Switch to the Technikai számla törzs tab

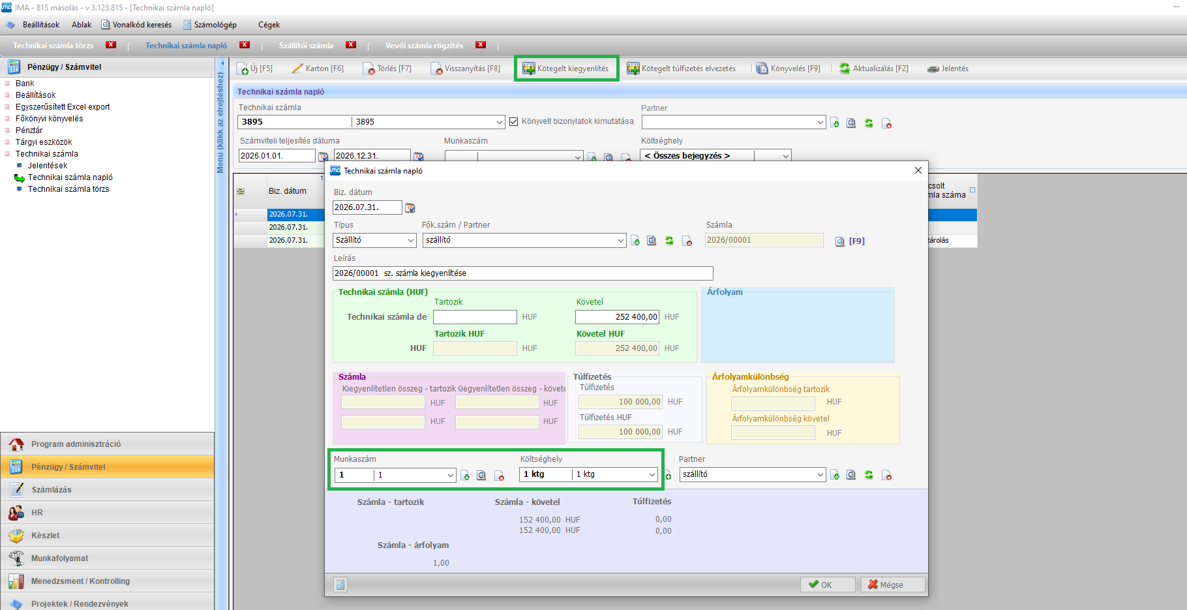pyautogui.click(x=53, y=46)
